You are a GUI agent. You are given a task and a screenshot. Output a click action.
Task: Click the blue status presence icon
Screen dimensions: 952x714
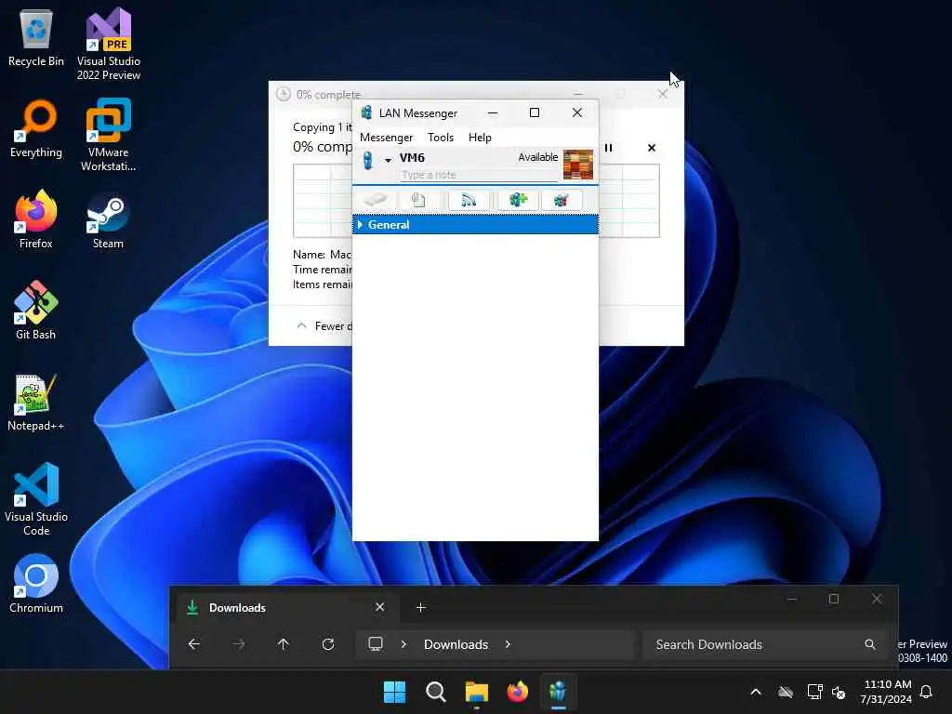coord(367,160)
